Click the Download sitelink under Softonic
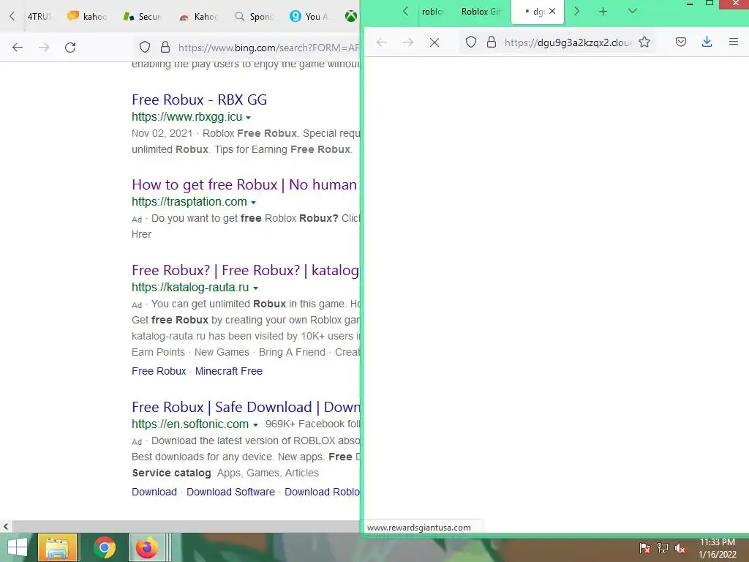749x562 pixels. [x=154, y=492]
